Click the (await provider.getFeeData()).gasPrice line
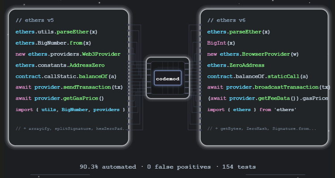Viewport: 335px width, 178px height. pyautogui.click(x=268, y=98)
